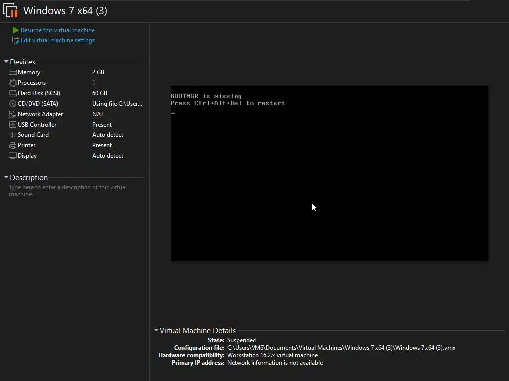Select the Printer device icon
The image size is (509, 381).
pyautogui.click(x=12, y=145)
